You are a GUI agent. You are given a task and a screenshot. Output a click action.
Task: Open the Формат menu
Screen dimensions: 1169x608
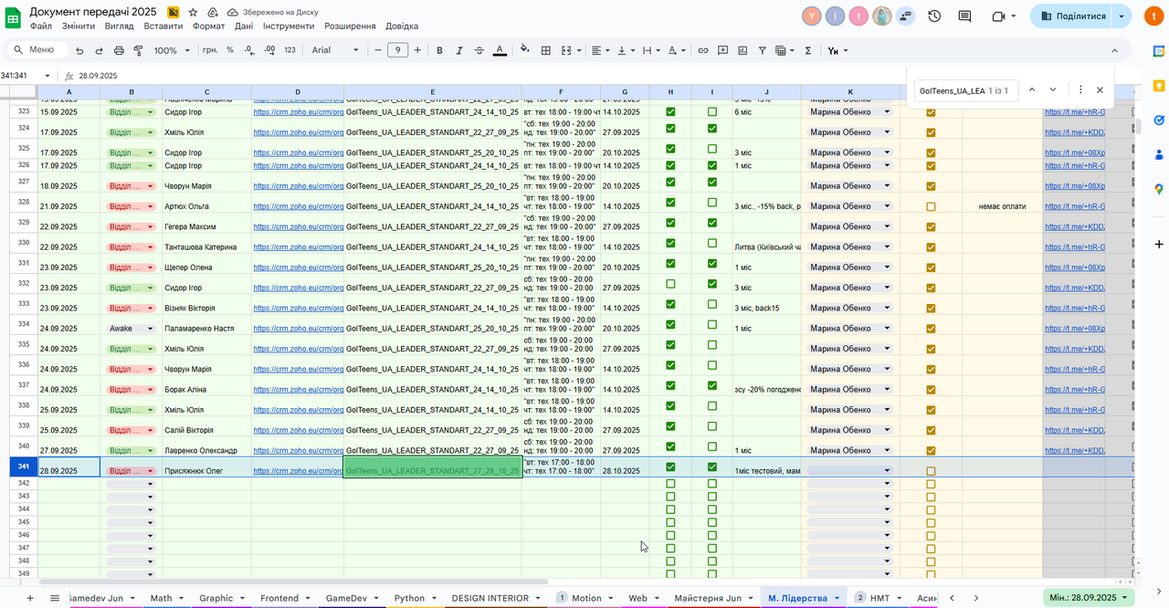click(208, 26)
